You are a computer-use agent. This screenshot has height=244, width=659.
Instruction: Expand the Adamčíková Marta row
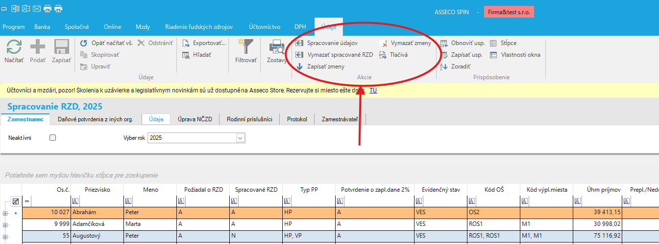coord(5,225)
